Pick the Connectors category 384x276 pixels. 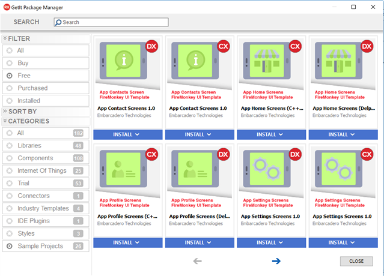(46, 196)
